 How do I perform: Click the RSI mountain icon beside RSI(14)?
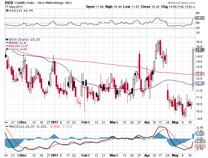pos(7,10)
